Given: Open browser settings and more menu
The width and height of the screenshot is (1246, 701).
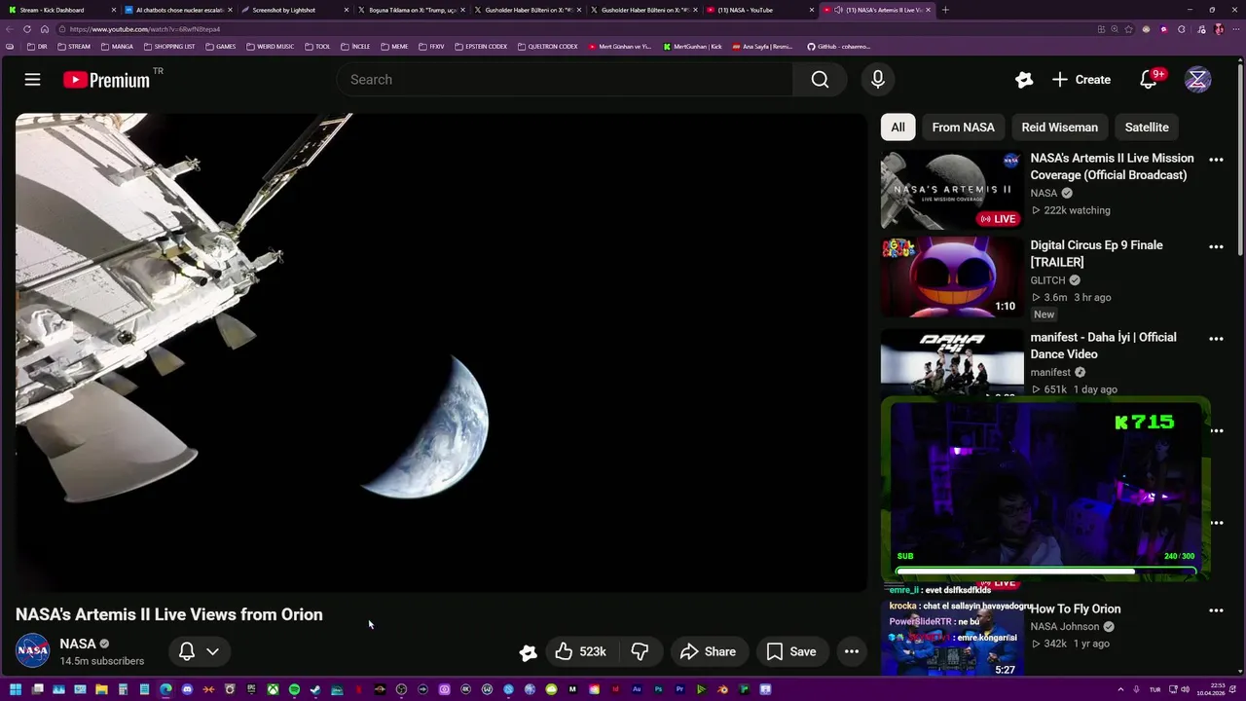Looking at the screenshot, I should click(x=1236, y=29).
